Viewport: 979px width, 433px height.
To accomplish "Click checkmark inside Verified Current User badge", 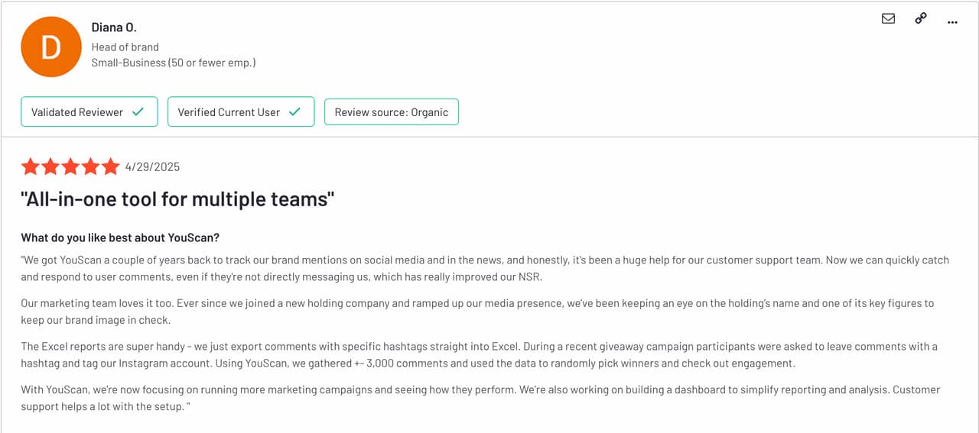I will (295, 111).
